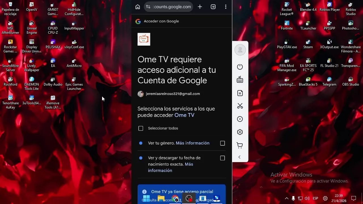Viewport: 363px width, 204px height.
Task: Select the Papelera de reciclaje desktop icon
Action: point(10,9)
